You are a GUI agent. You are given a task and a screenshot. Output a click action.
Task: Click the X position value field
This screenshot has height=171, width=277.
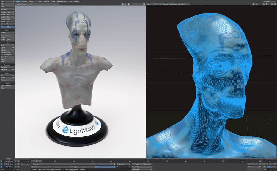[x=8, y=161]
